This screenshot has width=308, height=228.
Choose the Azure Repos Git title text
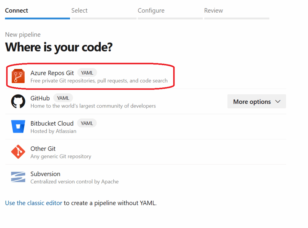coord(52,73)
